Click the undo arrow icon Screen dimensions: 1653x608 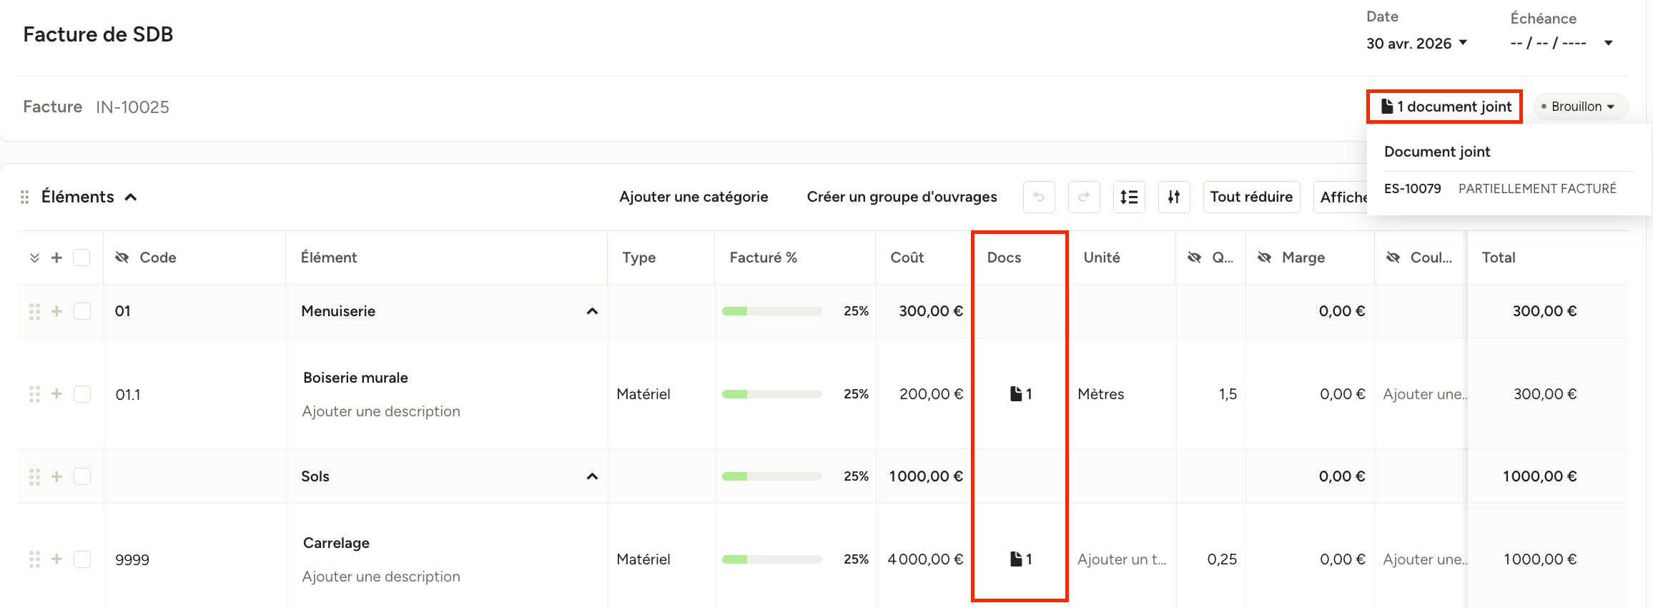point(1039,197)
